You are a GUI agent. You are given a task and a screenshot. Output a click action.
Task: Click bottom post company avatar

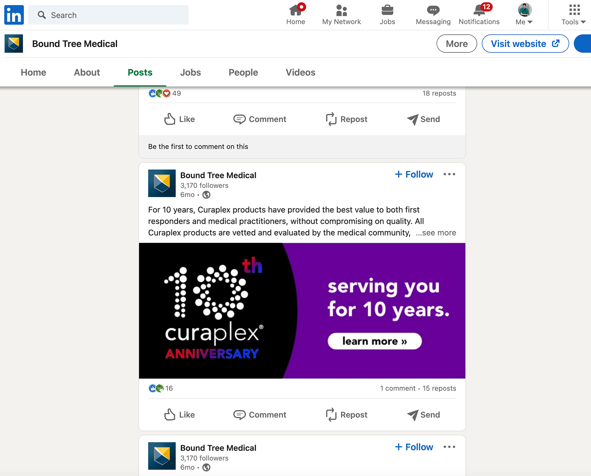pyautogui.click(x=162, y=456)
